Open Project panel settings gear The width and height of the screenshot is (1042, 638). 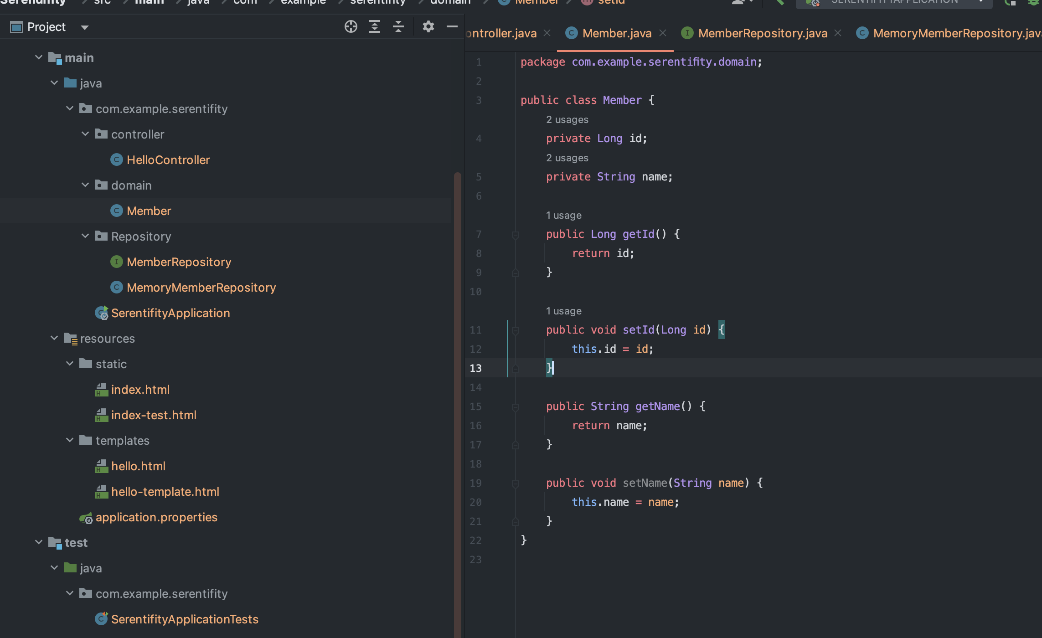(428, 27)
